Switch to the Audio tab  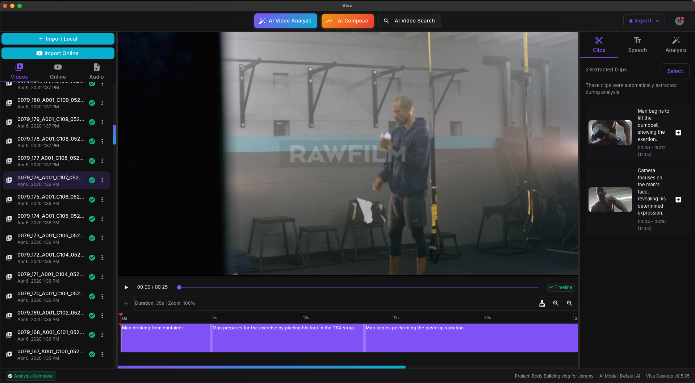[96, 71]
